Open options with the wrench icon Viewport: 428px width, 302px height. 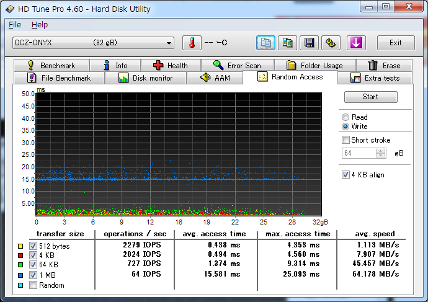coord(331,43)
